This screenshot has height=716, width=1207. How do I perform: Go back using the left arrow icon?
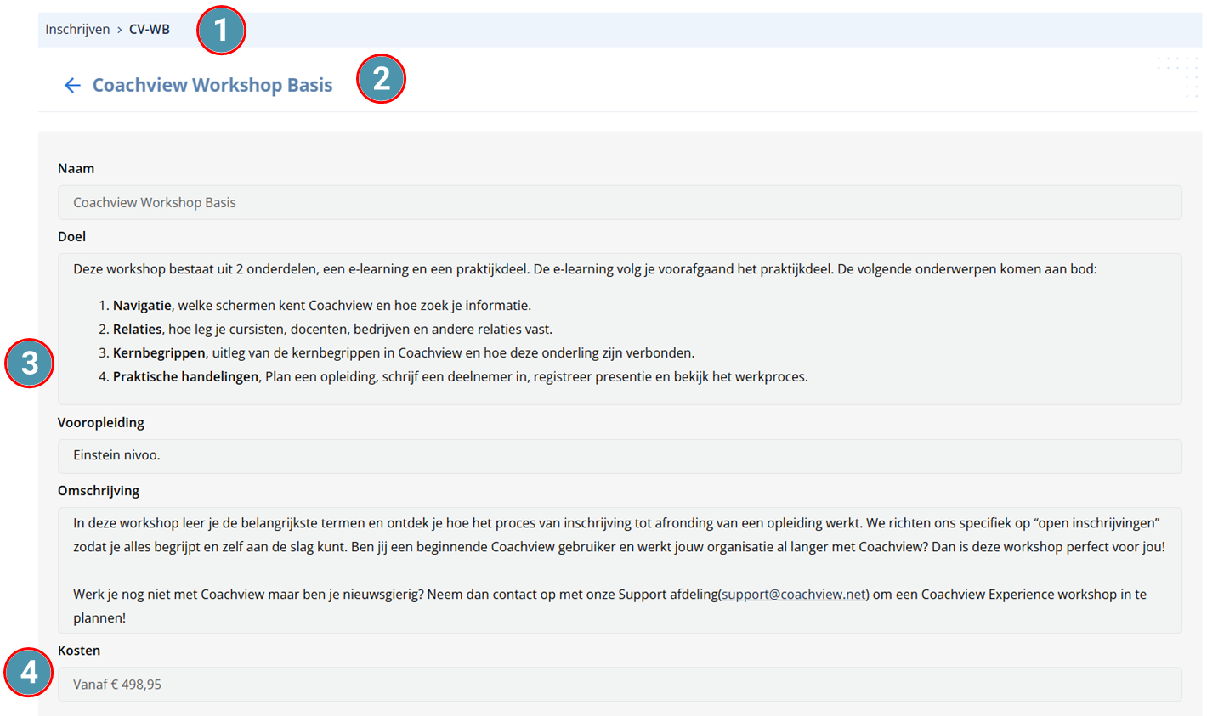pyautogui.click(x=72, y=85)
